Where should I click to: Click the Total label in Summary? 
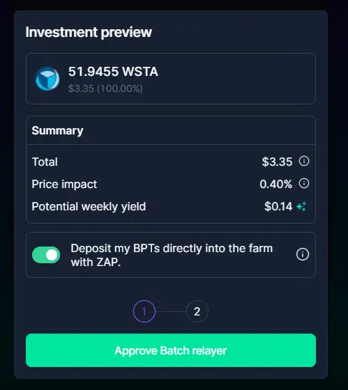click(x=45, y=162)
